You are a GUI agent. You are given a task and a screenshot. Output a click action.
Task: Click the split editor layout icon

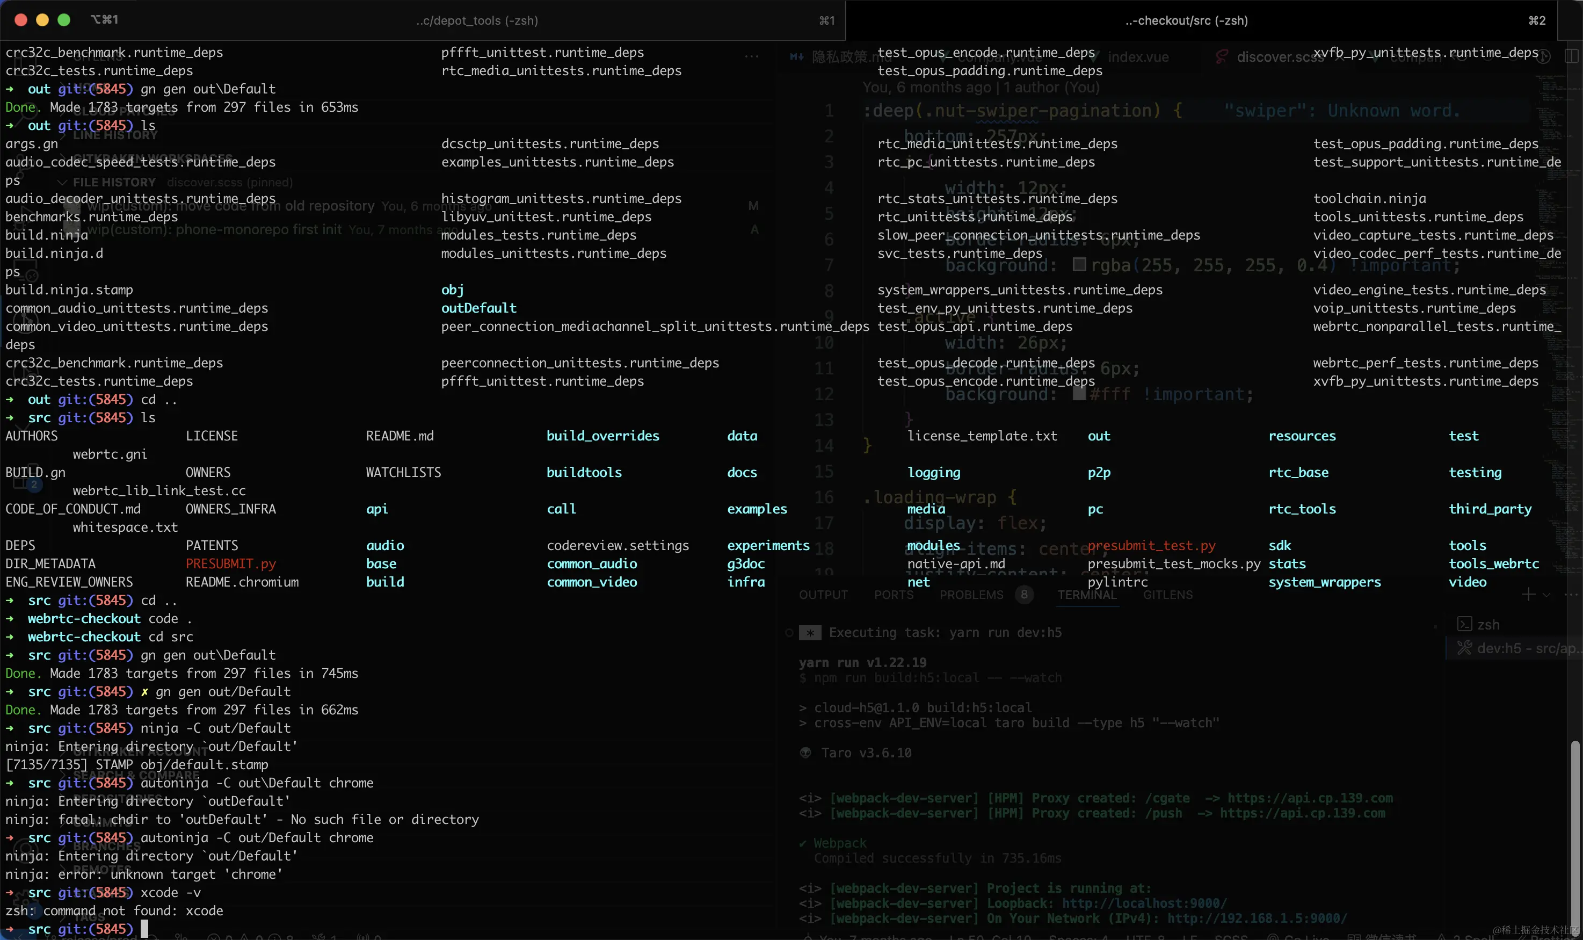[x=1572, y=56]
